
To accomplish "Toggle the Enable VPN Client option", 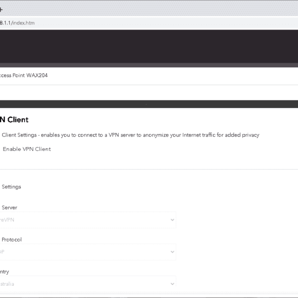I will tap(27, 149).
